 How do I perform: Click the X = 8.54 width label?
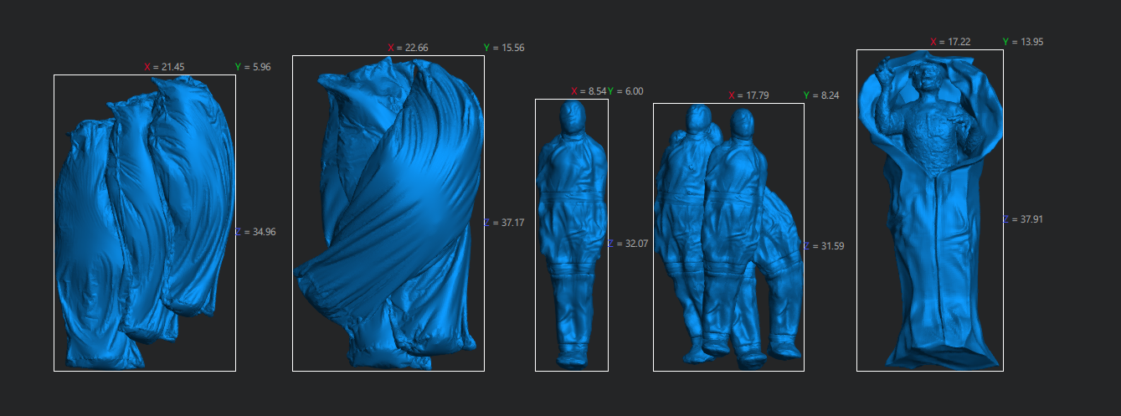588,91
